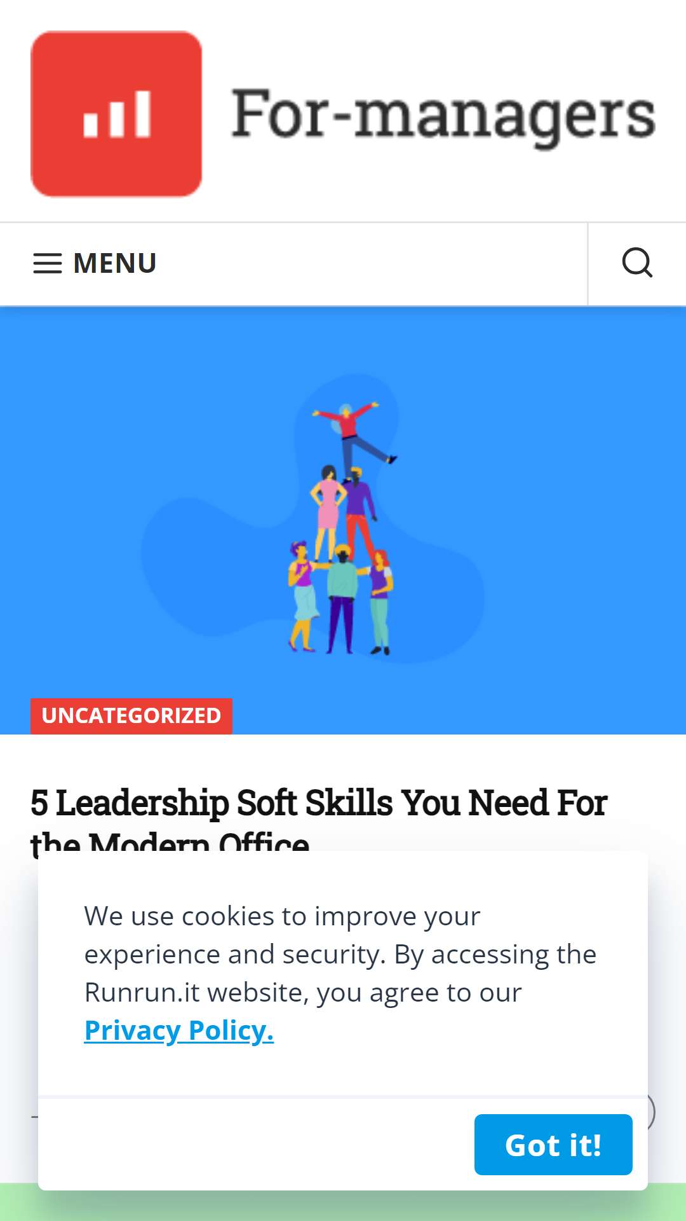Expand the MENU navigation label

click(115, 263)
